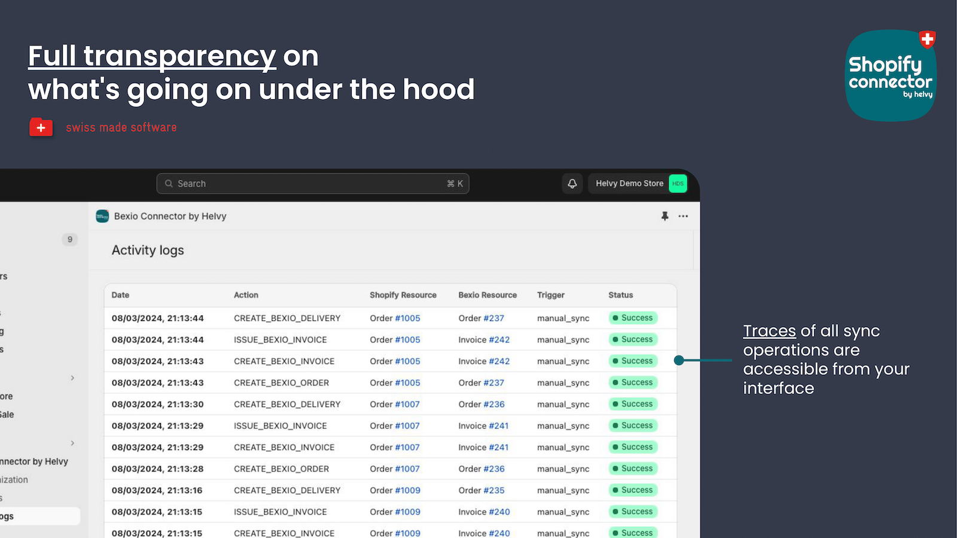Click the Status column header

(x=620, y=295)
